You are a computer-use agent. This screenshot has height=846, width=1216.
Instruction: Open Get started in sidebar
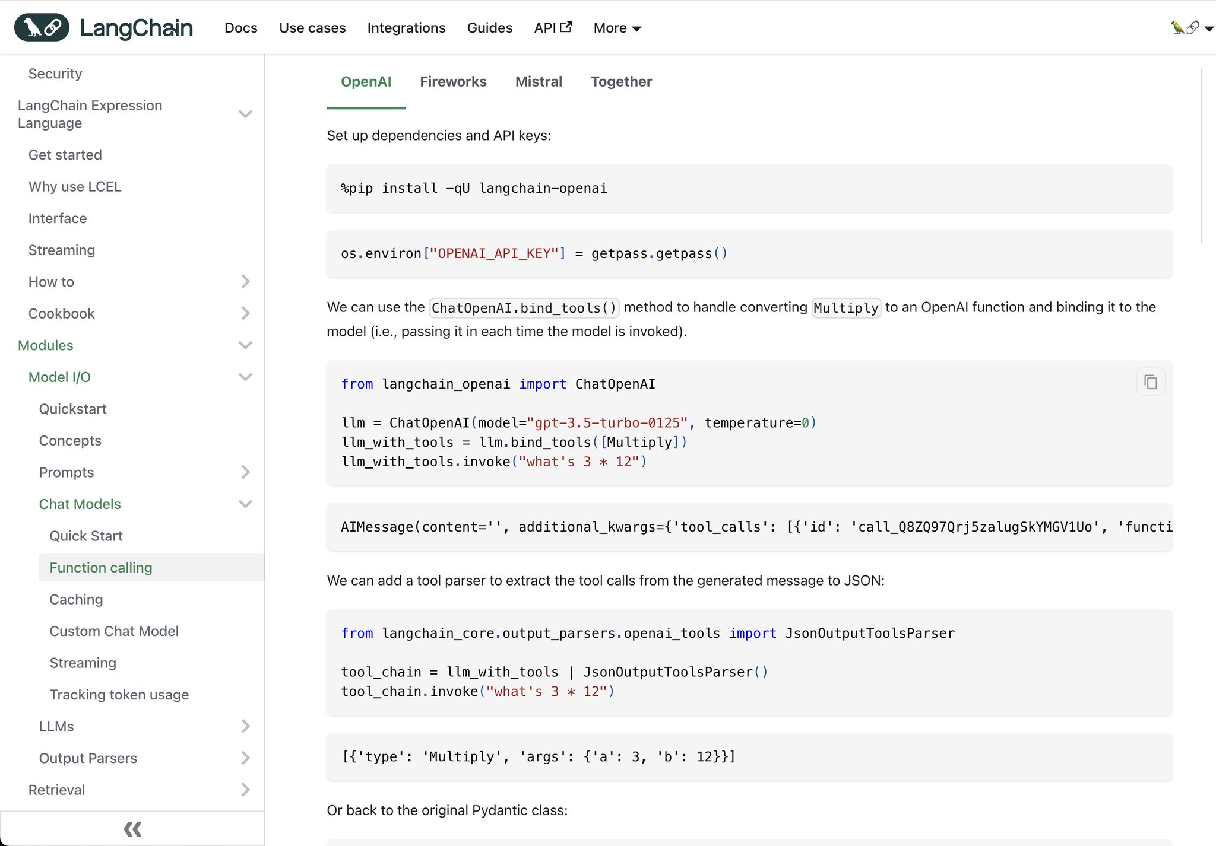click(65, 155)
